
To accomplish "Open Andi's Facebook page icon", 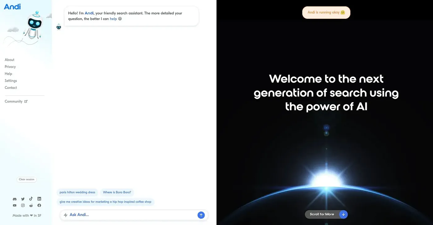I will (x=39, y=206).
